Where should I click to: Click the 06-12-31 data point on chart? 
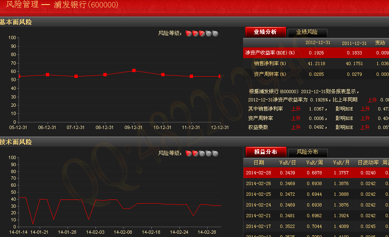(x=48, y=75)
